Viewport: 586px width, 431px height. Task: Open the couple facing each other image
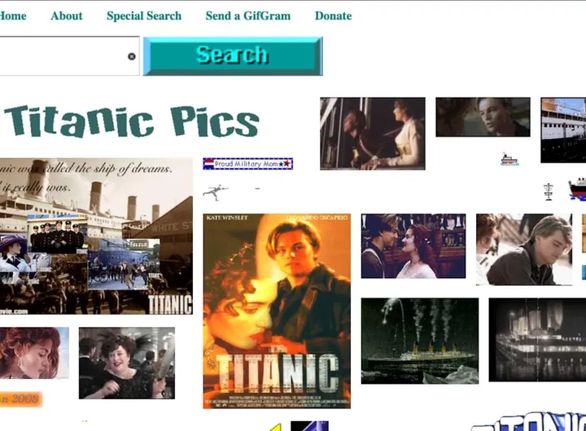pos(413,246)
